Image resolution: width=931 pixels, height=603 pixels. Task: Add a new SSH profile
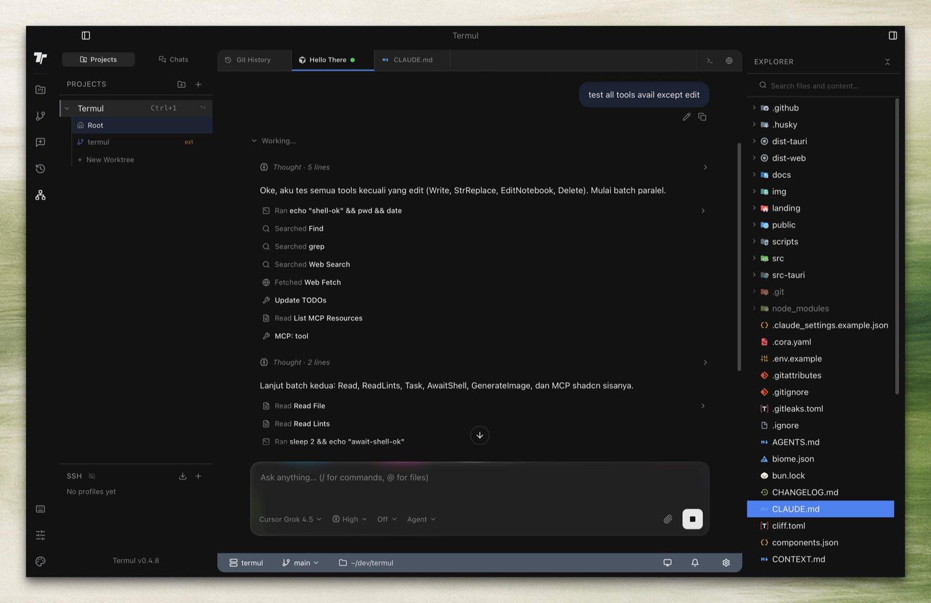click(198, 476)
